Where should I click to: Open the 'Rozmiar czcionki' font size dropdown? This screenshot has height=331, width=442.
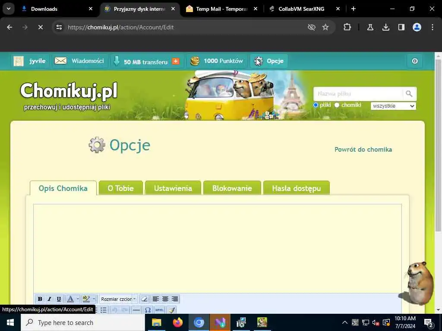coord(118,299)
